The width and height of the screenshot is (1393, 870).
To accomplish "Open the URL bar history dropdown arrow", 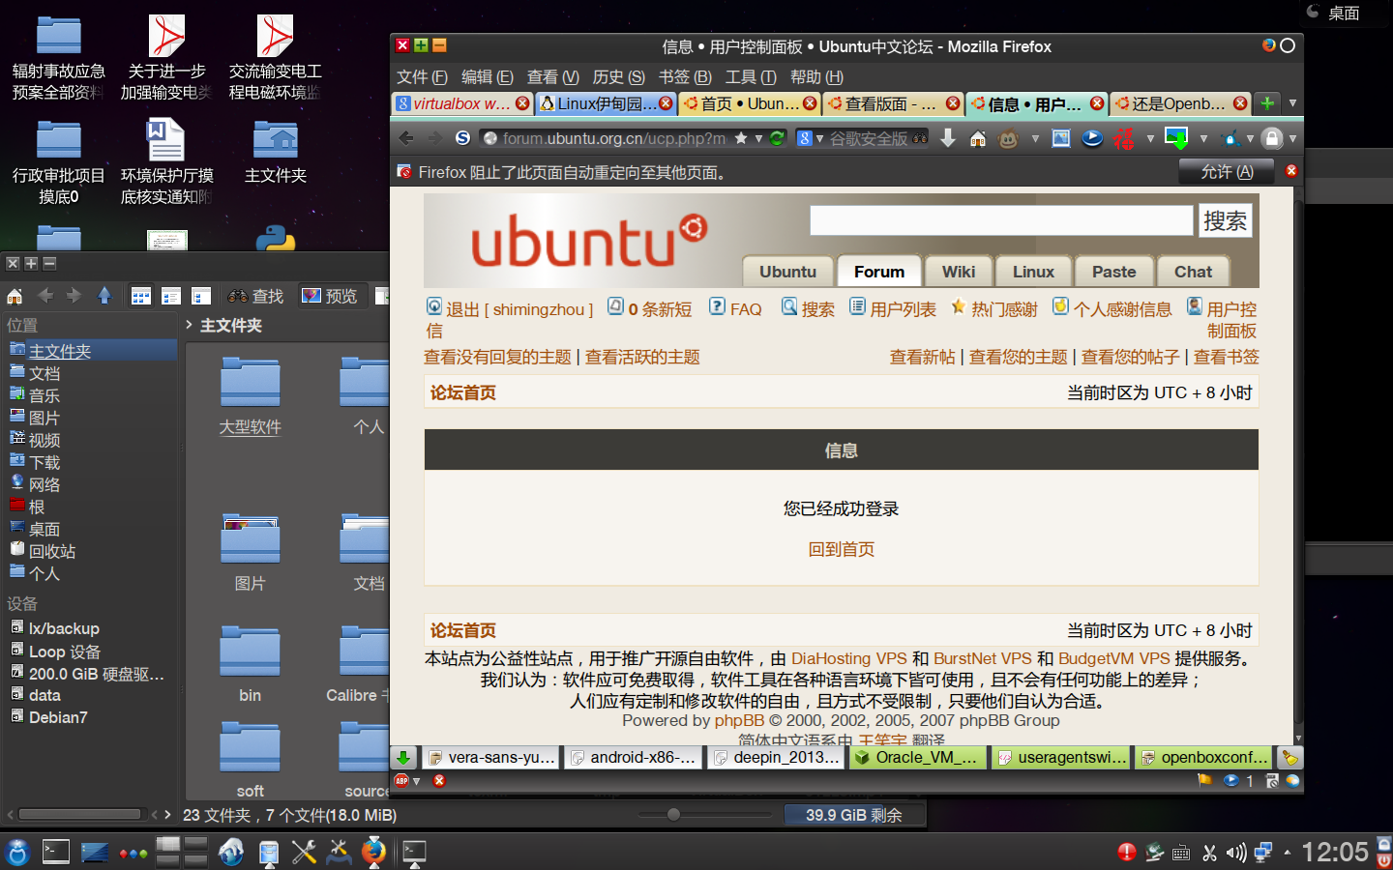I will (x=759, y=138).
